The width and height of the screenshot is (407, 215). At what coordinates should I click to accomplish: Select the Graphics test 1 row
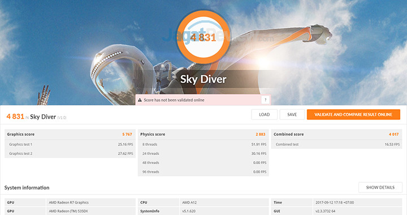70,144
